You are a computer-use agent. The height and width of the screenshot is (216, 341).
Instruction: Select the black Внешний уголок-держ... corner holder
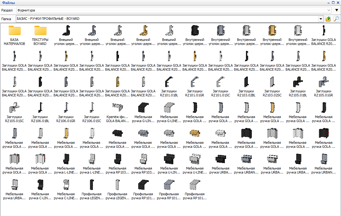[66, 36]
